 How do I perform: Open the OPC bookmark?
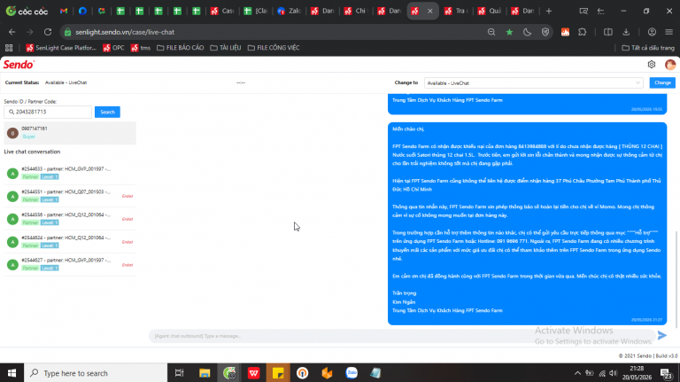tap(113, 48)
